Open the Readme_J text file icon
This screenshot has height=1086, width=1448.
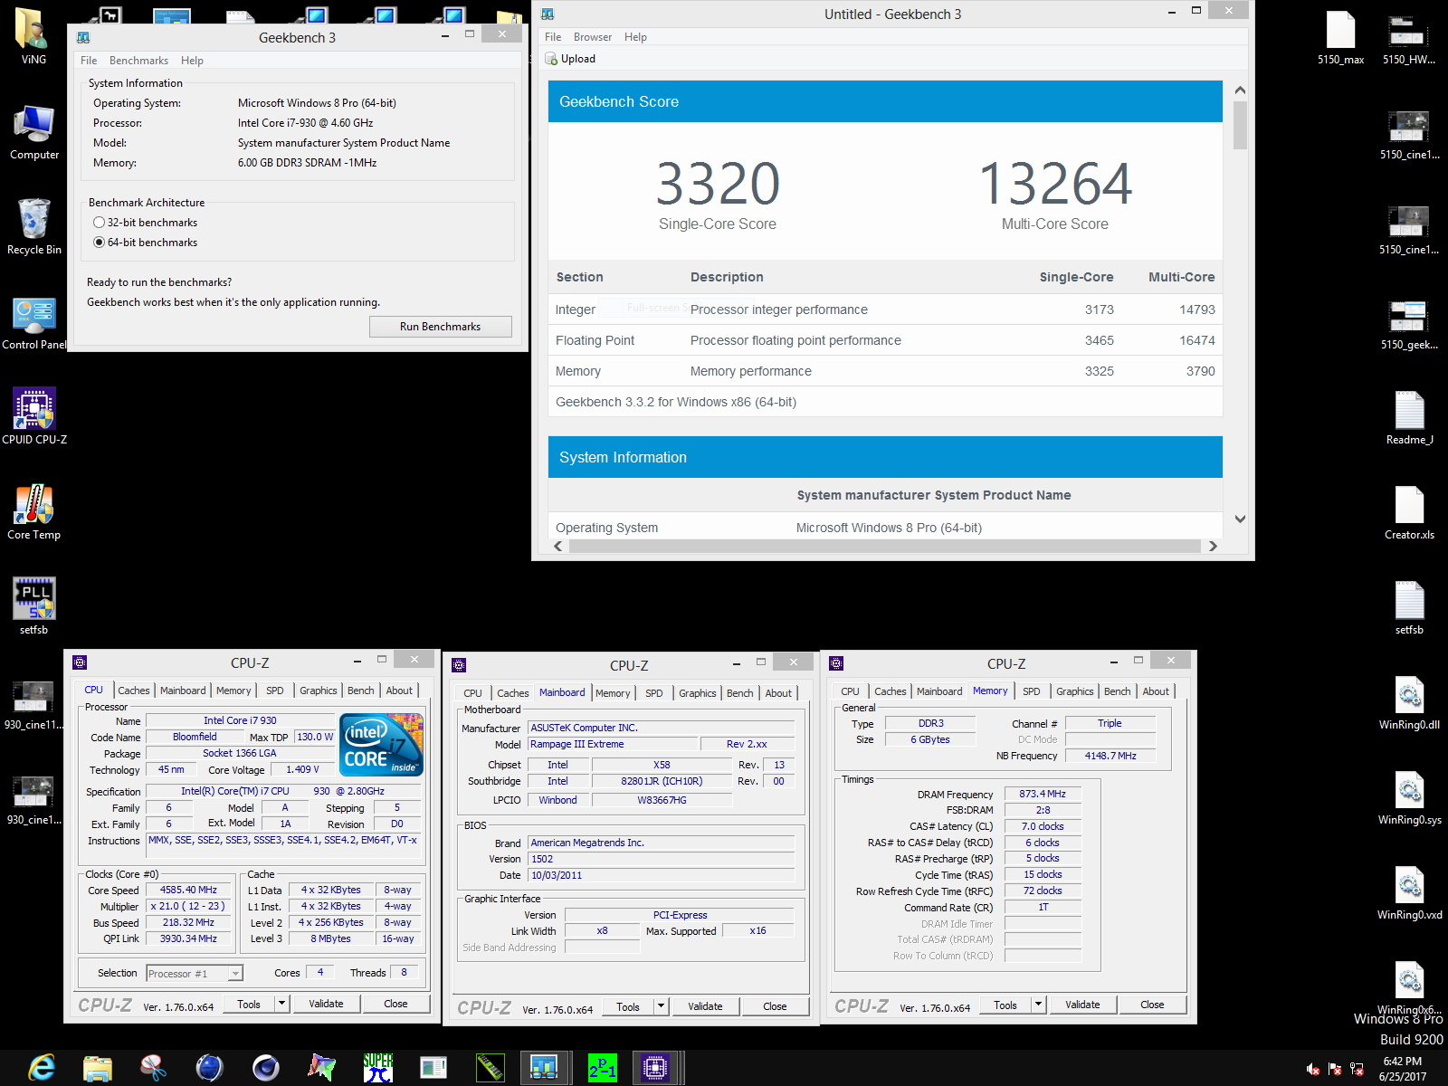point(1409,409)
